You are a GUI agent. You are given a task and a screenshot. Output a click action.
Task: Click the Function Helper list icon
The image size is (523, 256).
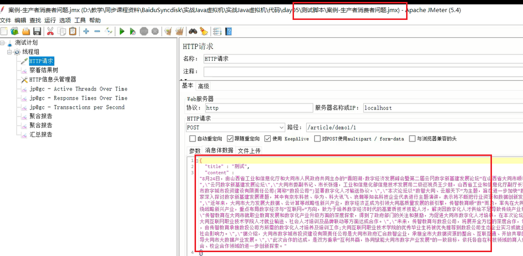point(217,32)
